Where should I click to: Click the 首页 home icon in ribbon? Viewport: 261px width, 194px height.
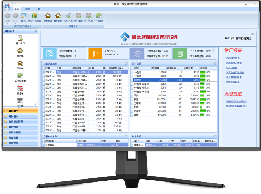(x=23, y=17)
